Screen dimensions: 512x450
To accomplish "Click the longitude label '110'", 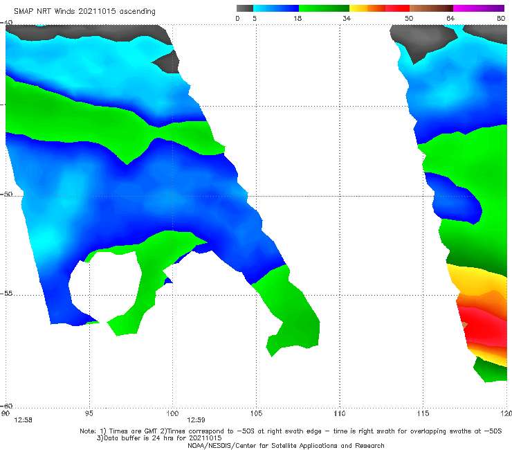I will [x=340, y=414].
